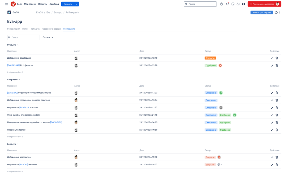Delete the 'Правки unit-тестов' pull request
The width and height of the screenshot is (286, 186).
(x=277, y=130)
